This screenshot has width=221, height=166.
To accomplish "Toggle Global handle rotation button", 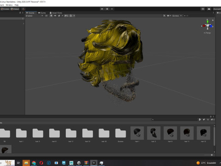I will click(x=15, y=9).
